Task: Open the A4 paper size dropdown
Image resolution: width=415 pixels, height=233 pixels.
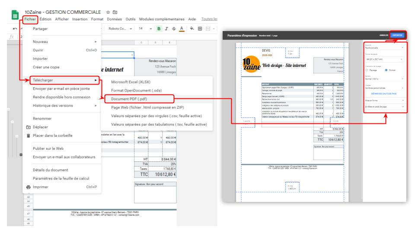Action: pyautogui.click(x=384, y=59)
